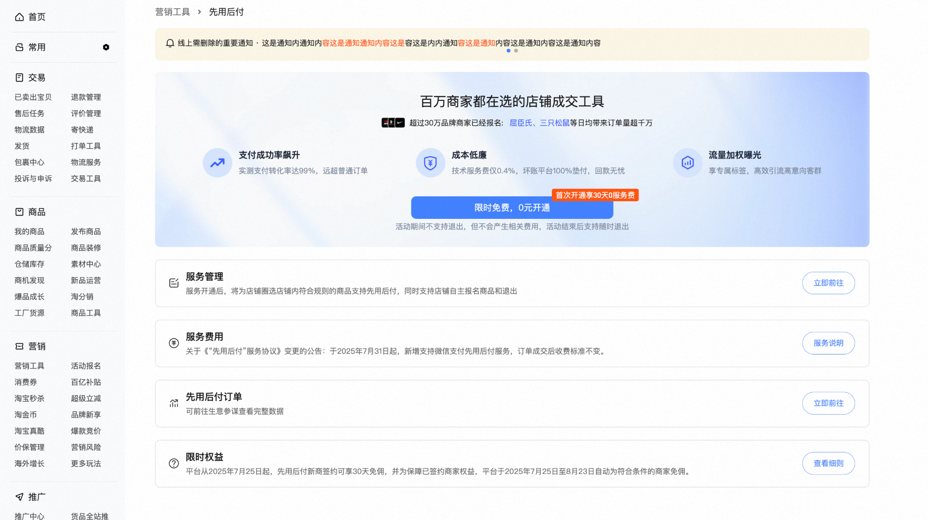
Task: Open 已卖出宝贝 in the sidebar
Action: (33, 97)
